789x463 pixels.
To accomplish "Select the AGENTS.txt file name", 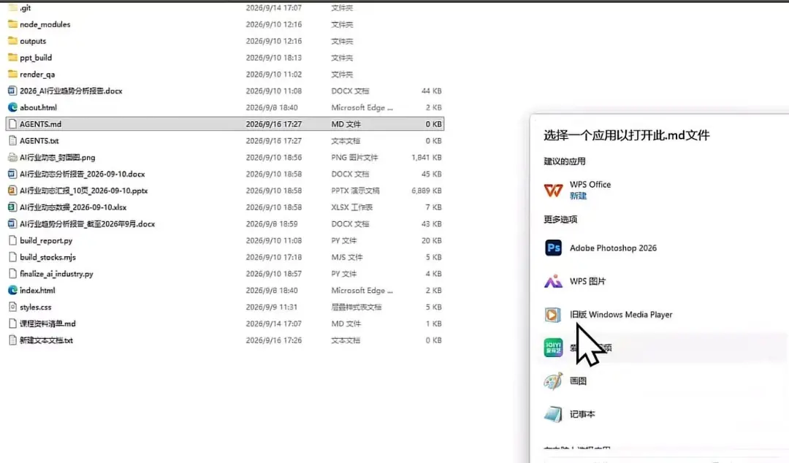I will click(x=39, y=140).
